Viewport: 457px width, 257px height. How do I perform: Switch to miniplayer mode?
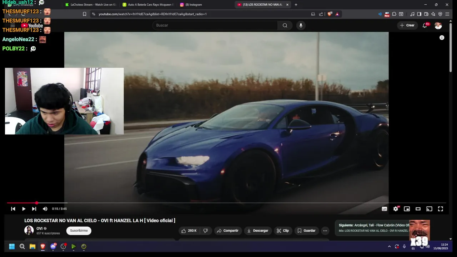407,209
